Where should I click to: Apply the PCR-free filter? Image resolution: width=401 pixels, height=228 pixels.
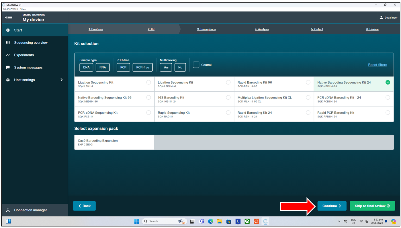(x=143, y=67)
